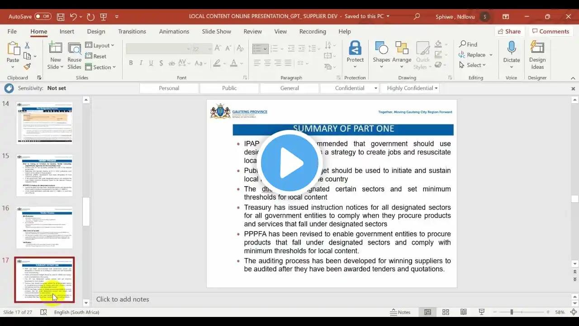Select the Format Painter brush icon
Image resolution: width=579 pixels, height=326 pixels.
(27, 67)
